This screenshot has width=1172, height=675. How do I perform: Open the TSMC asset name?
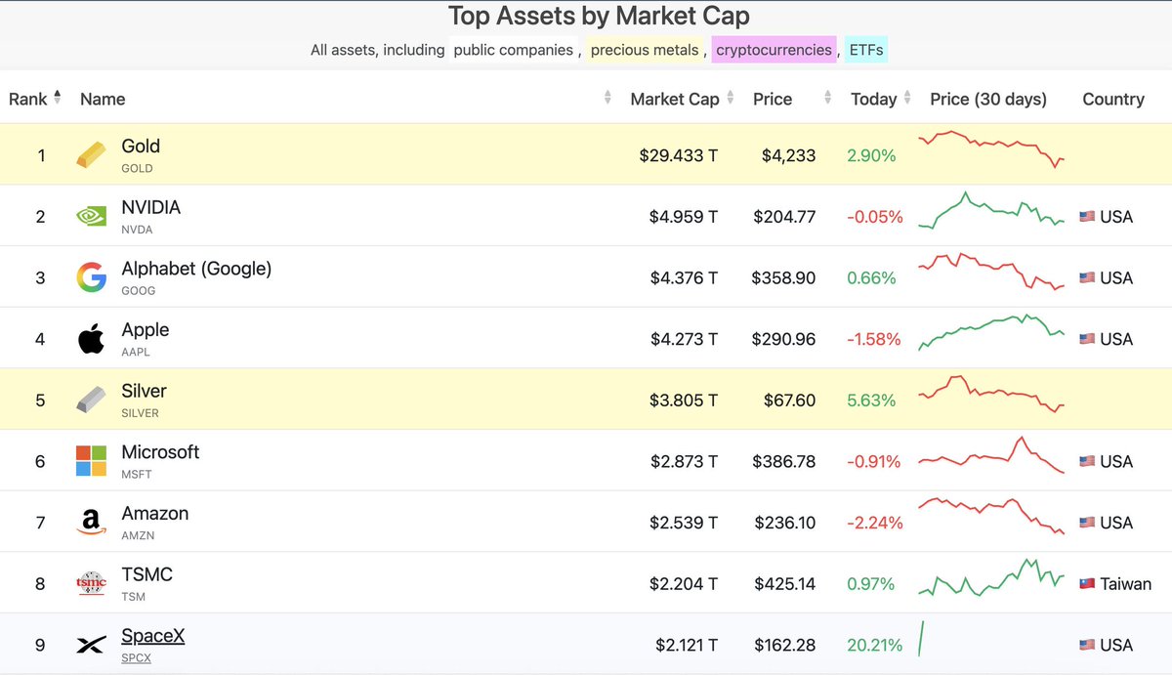[146, 574]
